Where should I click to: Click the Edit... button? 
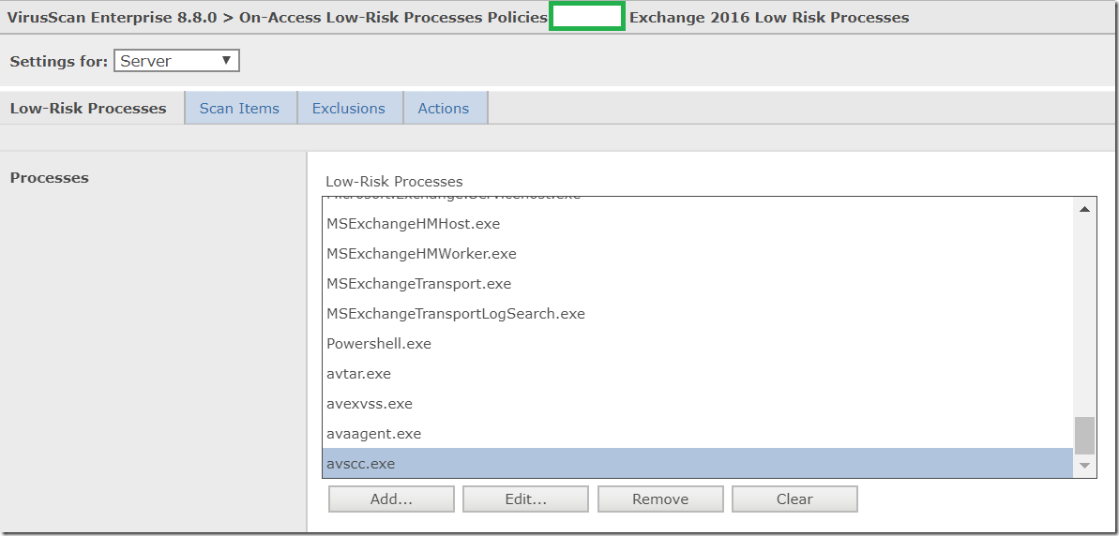526,499
